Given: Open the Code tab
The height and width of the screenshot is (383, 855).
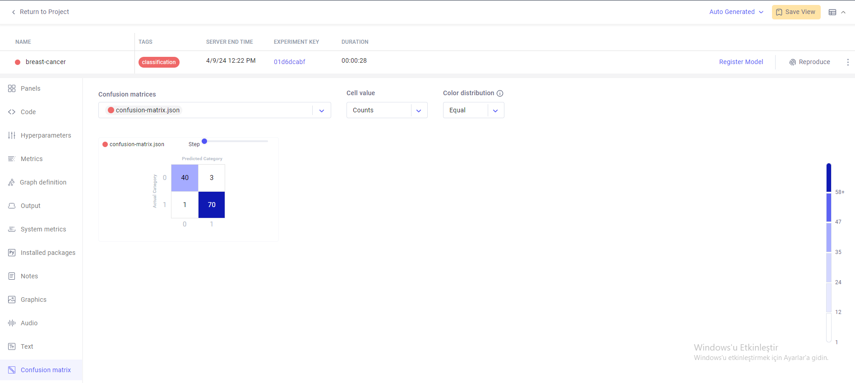Looking at the screenshot, I should coord(41,112).
